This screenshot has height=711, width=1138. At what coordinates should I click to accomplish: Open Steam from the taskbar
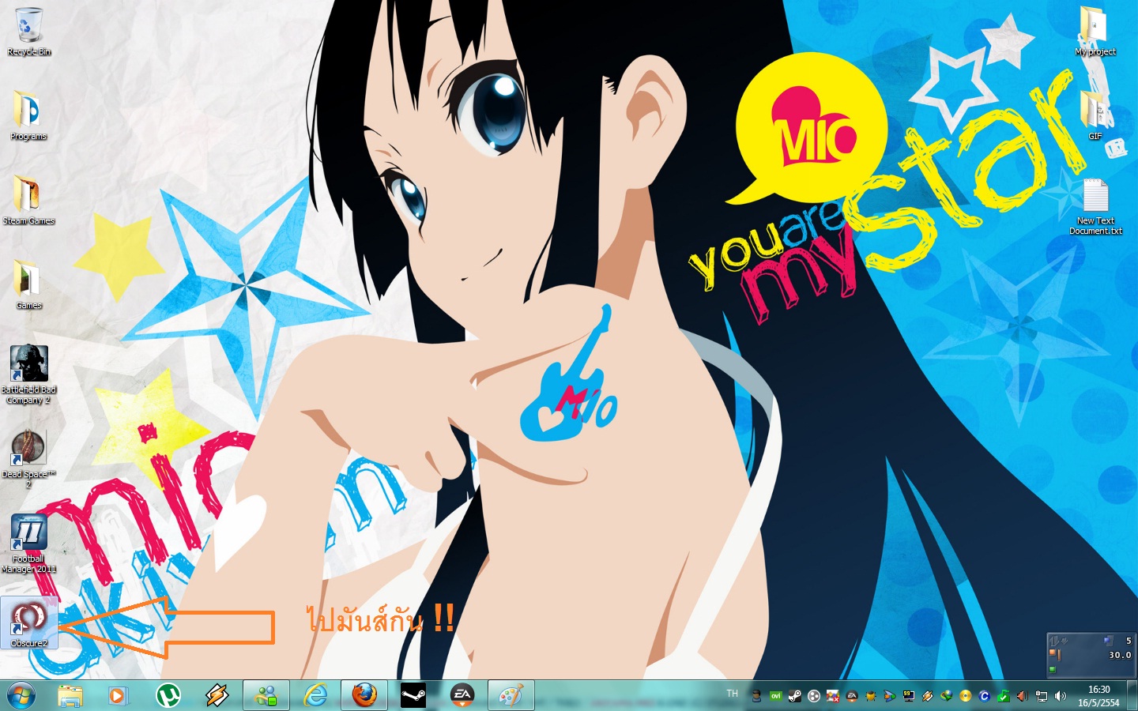coord(413,695)
